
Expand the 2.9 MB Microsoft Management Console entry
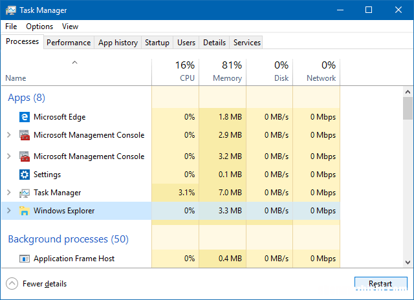[x=8, y=135]
